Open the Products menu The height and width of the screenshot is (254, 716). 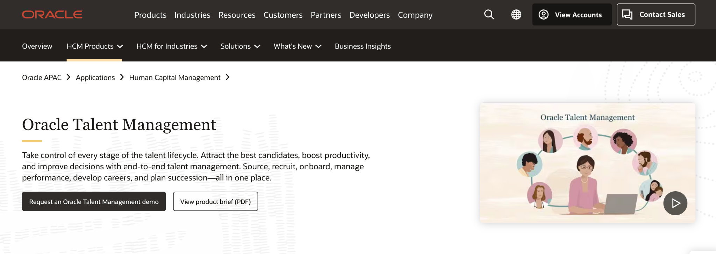150,15
